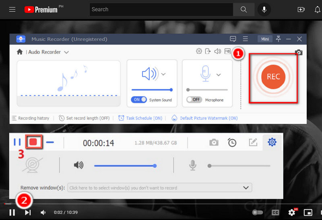Open edit annotation pencil icon
Screen dimensions: 322x220
[x=253, y=142]
